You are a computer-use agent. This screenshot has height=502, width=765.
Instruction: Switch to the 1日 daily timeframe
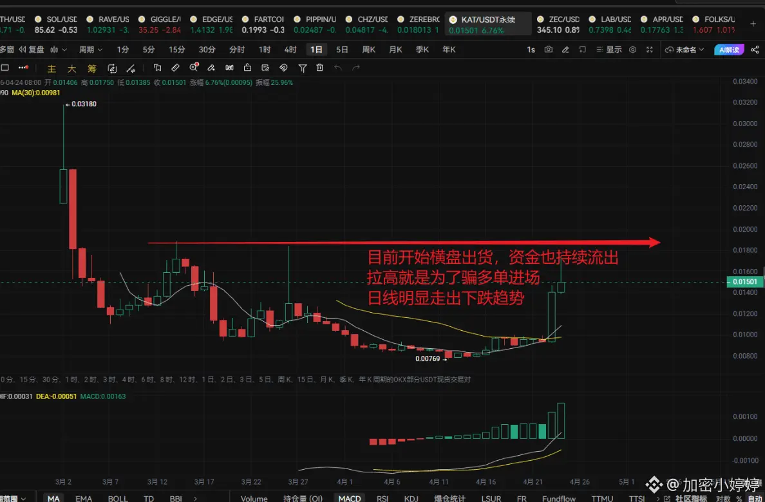point(317,50)
